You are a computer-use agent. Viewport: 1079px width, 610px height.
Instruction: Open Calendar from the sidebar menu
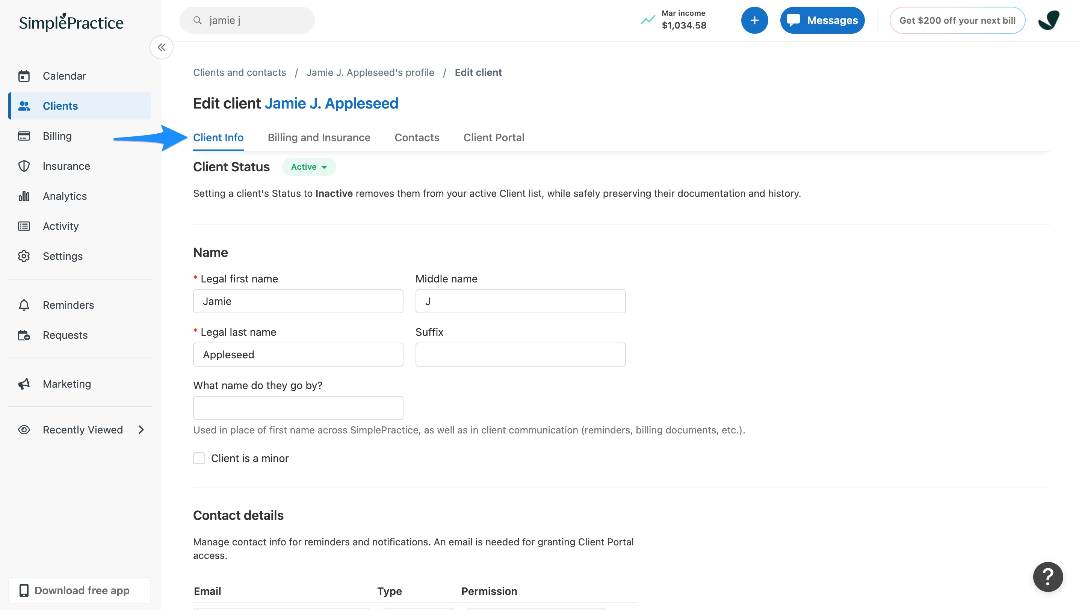pos(80,76)
